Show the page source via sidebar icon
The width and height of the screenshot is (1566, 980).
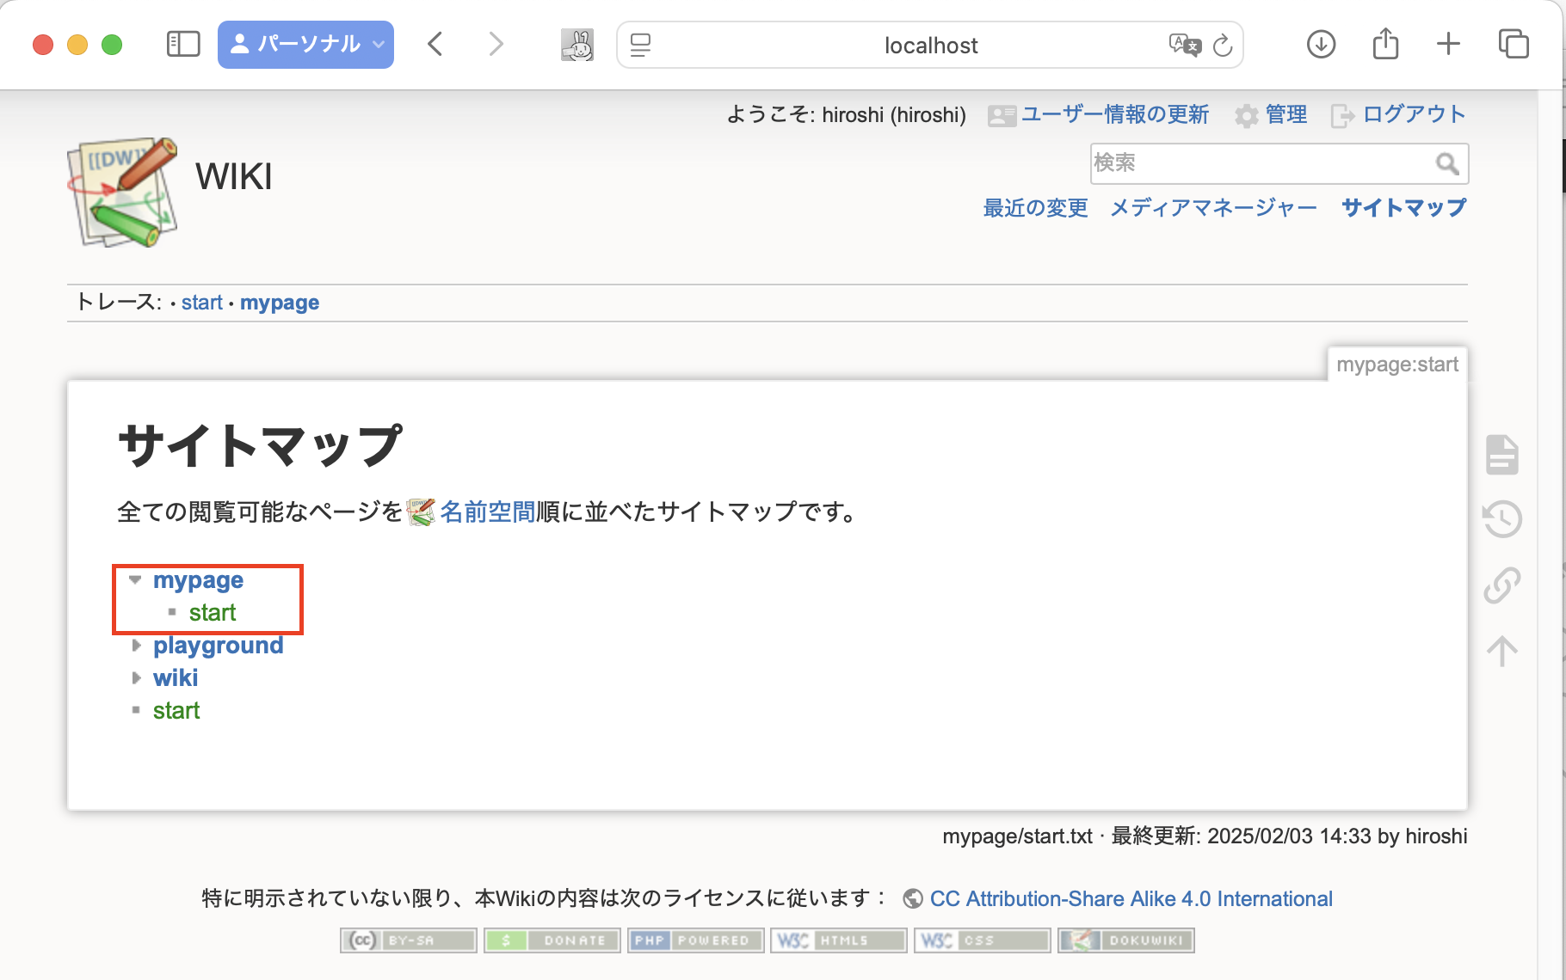1501,454
